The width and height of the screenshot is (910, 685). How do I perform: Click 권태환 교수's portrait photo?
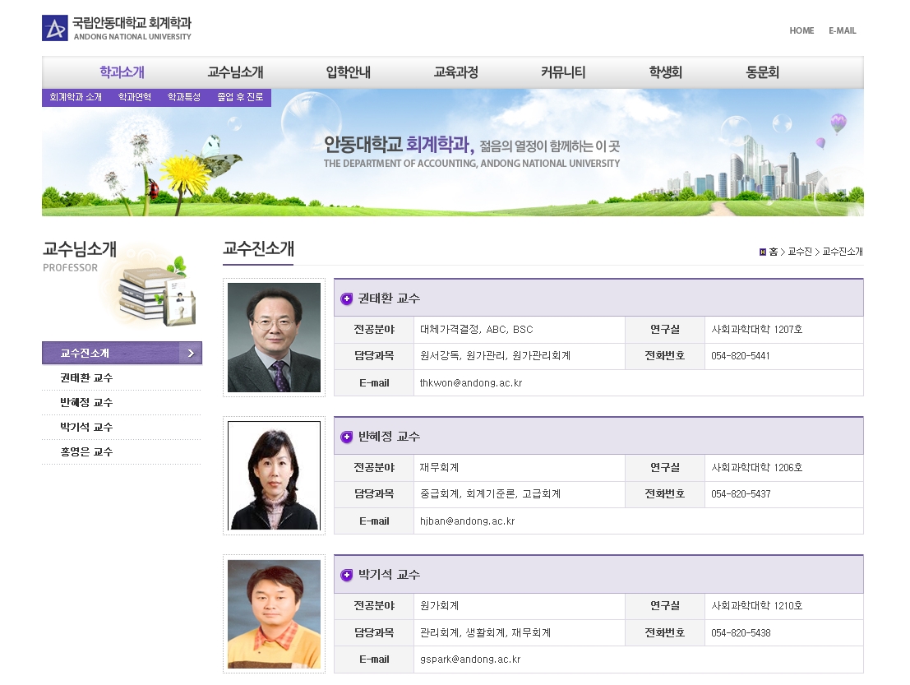coord(274,337)
